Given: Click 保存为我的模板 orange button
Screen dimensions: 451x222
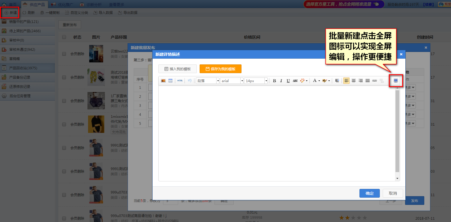Looking at the screenshot, I should point(220,69).
